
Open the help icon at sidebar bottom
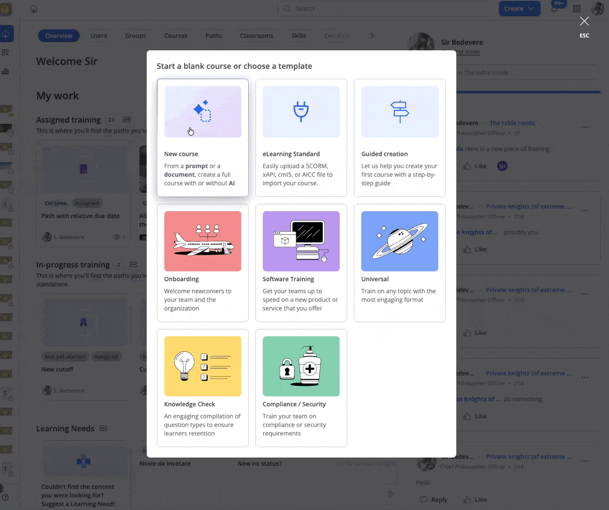[5, 497]
